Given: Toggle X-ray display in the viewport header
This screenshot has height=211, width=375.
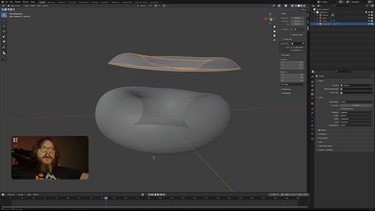Looking at the screenshot, I should pos(292,6).
